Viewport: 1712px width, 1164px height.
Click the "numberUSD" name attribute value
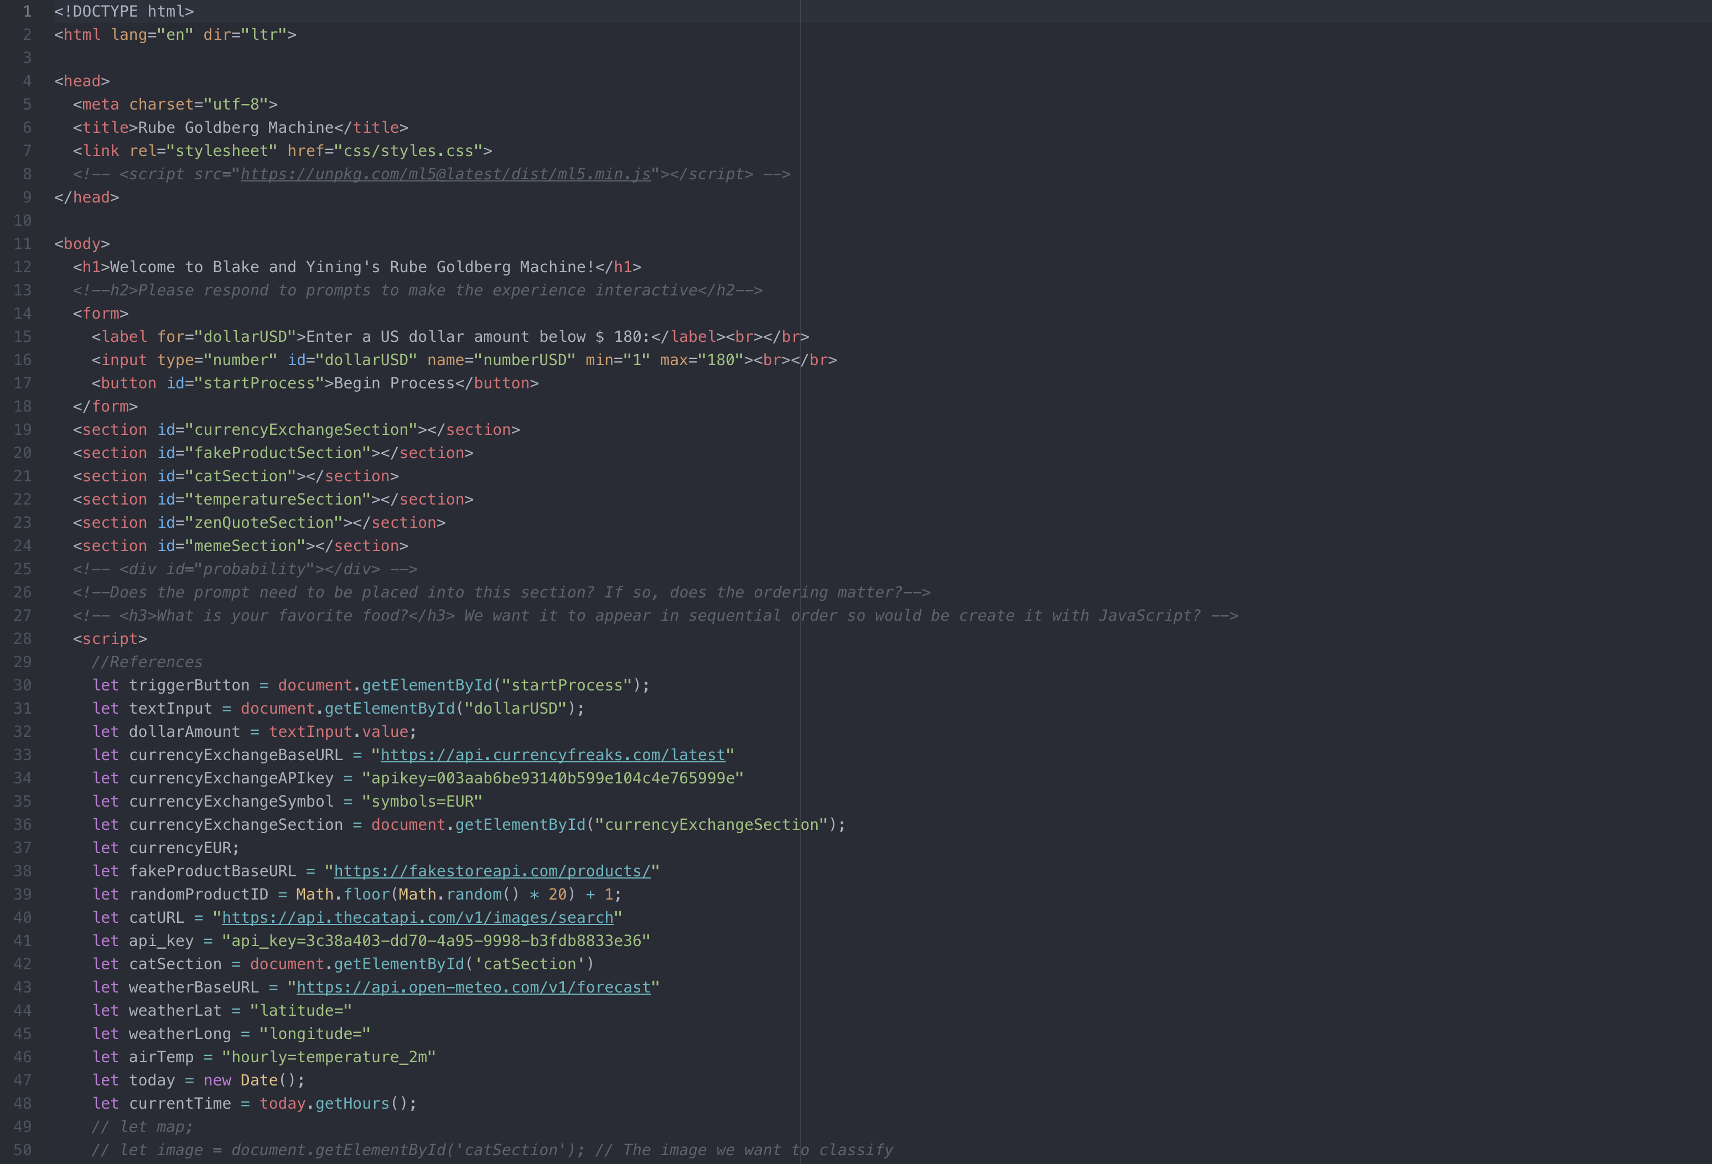point(525,360)
